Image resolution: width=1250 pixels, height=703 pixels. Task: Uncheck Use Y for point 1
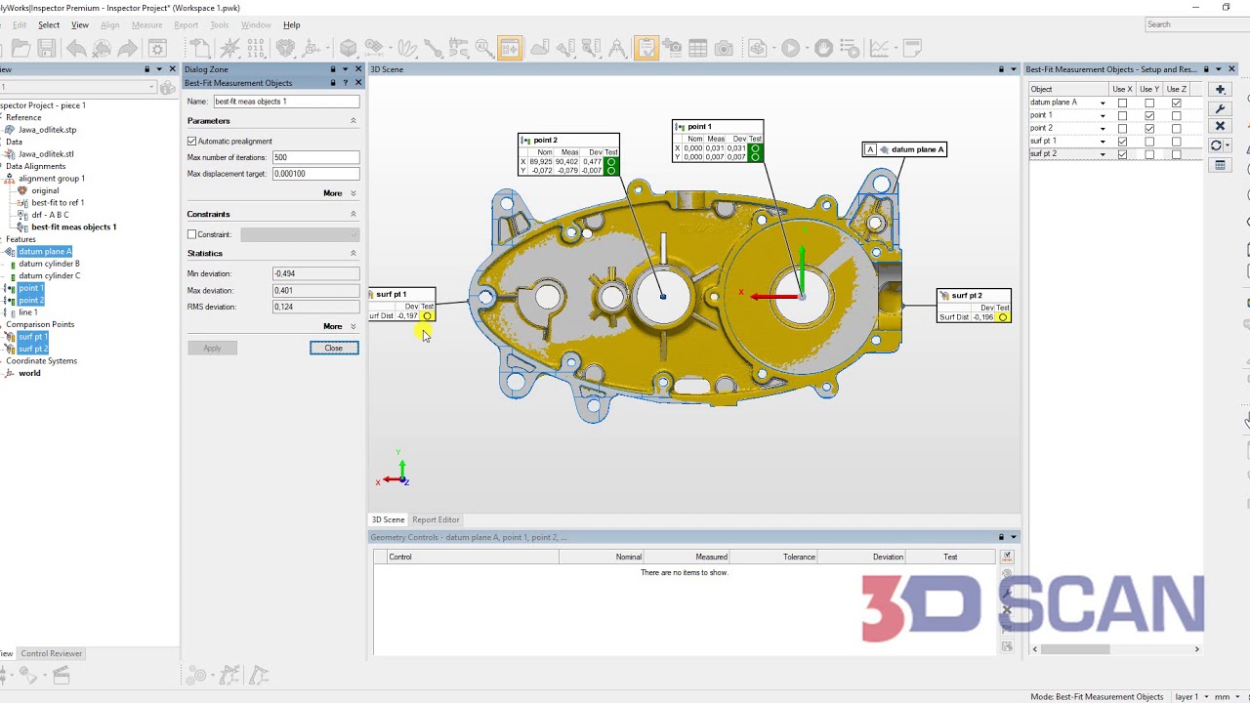point(1149,115)
